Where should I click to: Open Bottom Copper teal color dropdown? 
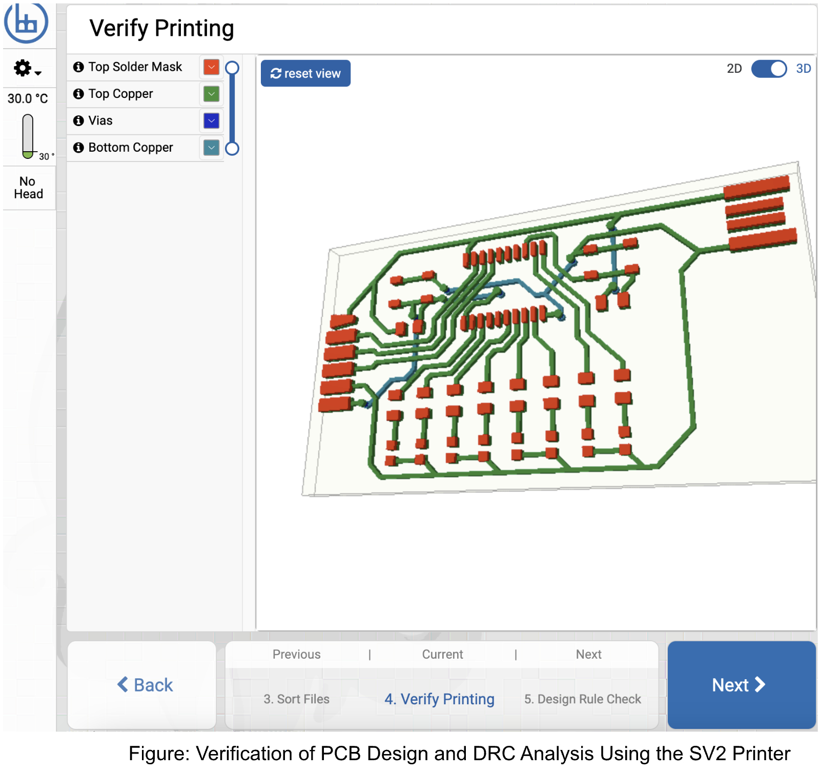tap(211, 148)
